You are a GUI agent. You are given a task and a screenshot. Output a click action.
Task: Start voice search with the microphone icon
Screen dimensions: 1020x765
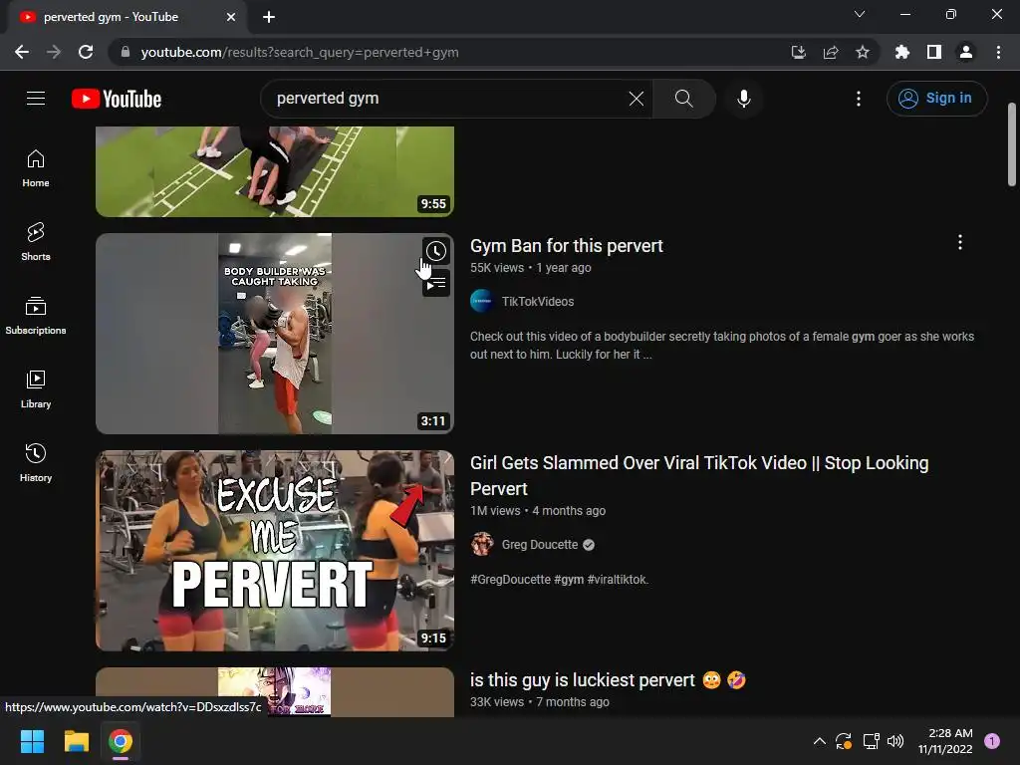[743, 99]
